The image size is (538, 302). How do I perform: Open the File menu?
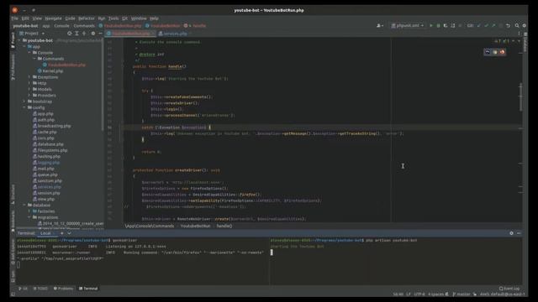pos(15,18)
